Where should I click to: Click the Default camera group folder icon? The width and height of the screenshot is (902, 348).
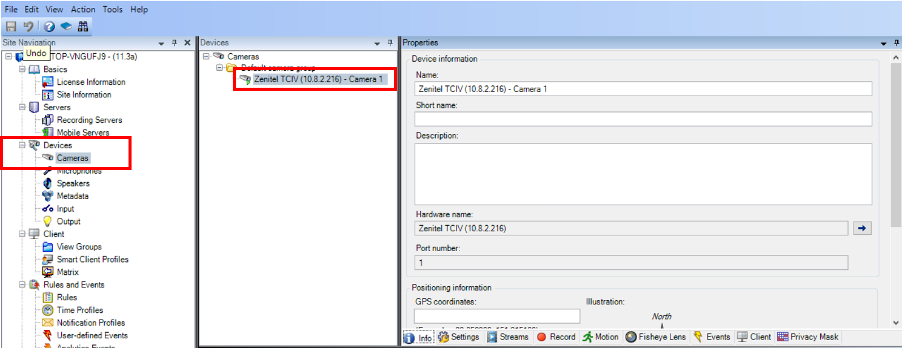pos(231,68)
